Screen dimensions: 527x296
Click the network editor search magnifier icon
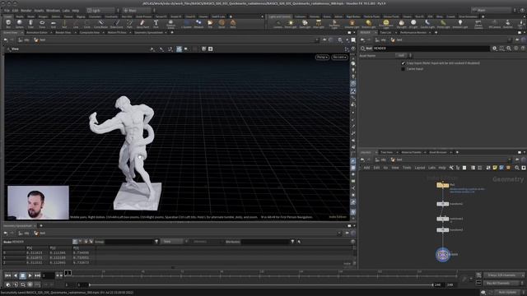[x=517, y=168]
